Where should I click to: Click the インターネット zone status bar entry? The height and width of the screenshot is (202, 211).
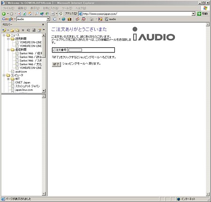coord(186,199)
